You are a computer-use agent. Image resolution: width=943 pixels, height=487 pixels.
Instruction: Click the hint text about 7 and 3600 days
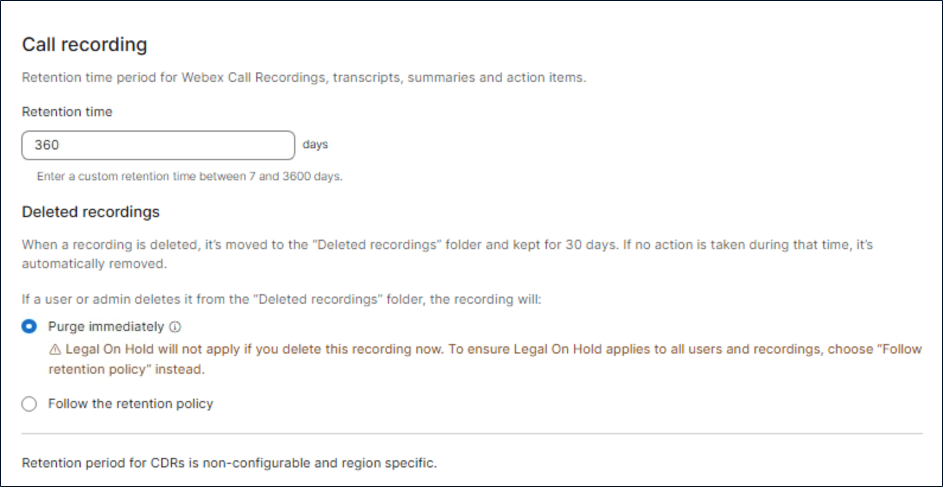click(x=190, y=176)
